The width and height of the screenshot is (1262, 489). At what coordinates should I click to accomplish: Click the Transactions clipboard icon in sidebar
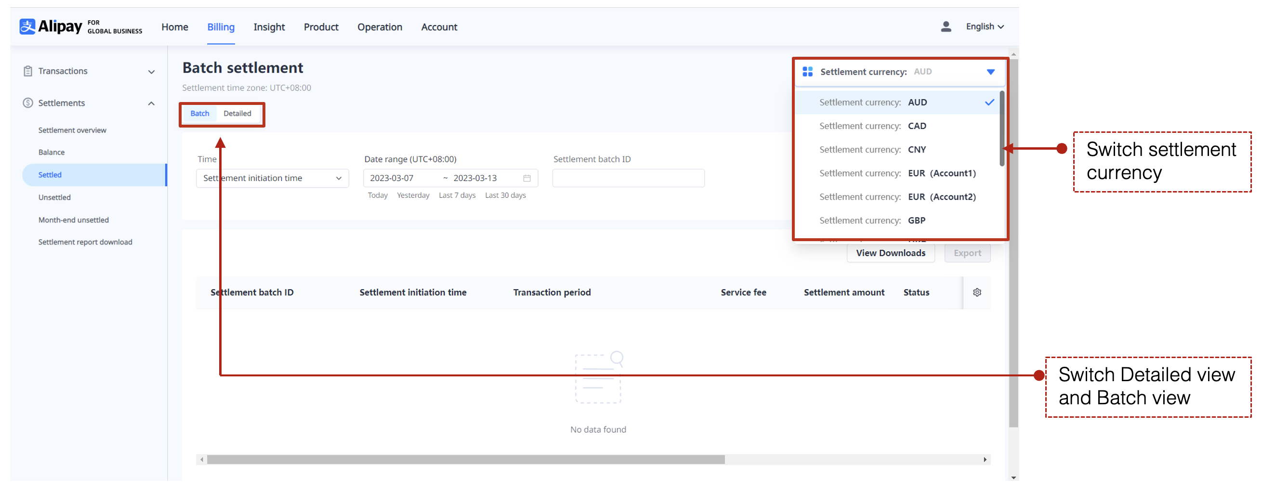click(28, 70)
